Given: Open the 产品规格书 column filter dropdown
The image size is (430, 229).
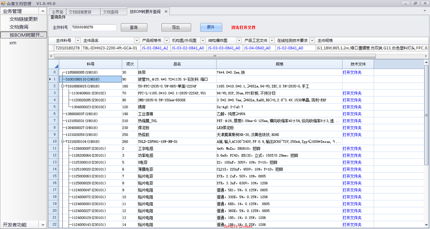Looking at the screenshot, I should point(167,41).
